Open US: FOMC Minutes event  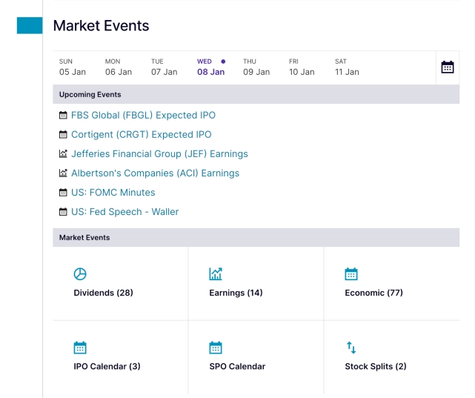coord(113,193)
